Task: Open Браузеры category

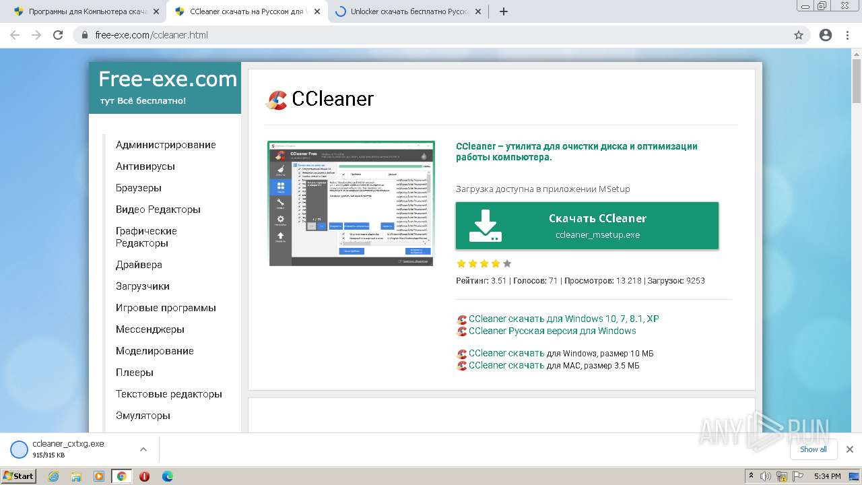Action: 139,188
